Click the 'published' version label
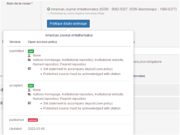This screenshot has height=135, width=180. click(x=17, y=120)
